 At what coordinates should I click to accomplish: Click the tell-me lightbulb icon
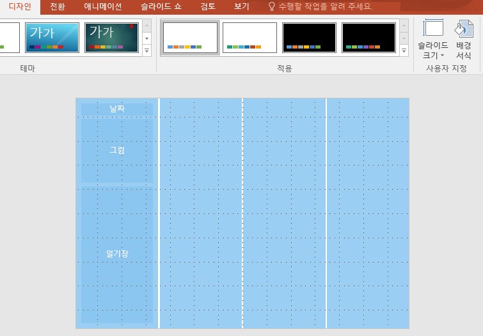272,6
